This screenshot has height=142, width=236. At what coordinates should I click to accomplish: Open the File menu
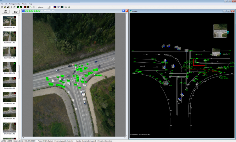2,4
